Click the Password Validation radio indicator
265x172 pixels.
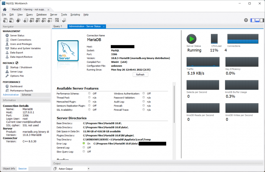(143, 98)
